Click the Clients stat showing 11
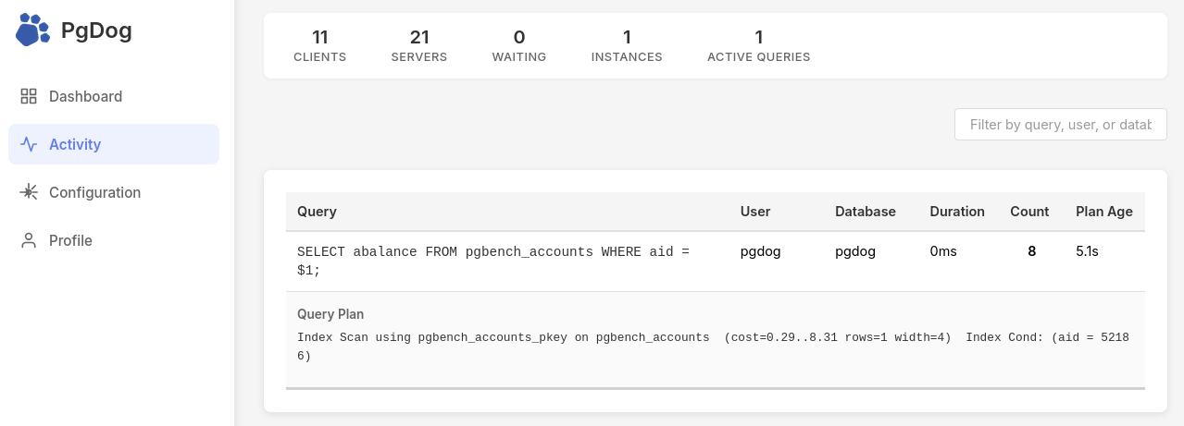The height and width of the screenshot is (426, 1184). pyautogui.click(x=319, y=45)
